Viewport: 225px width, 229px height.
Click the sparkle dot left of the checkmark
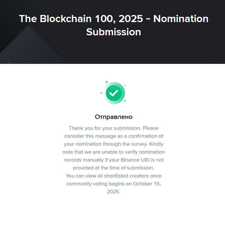point(101,93)
